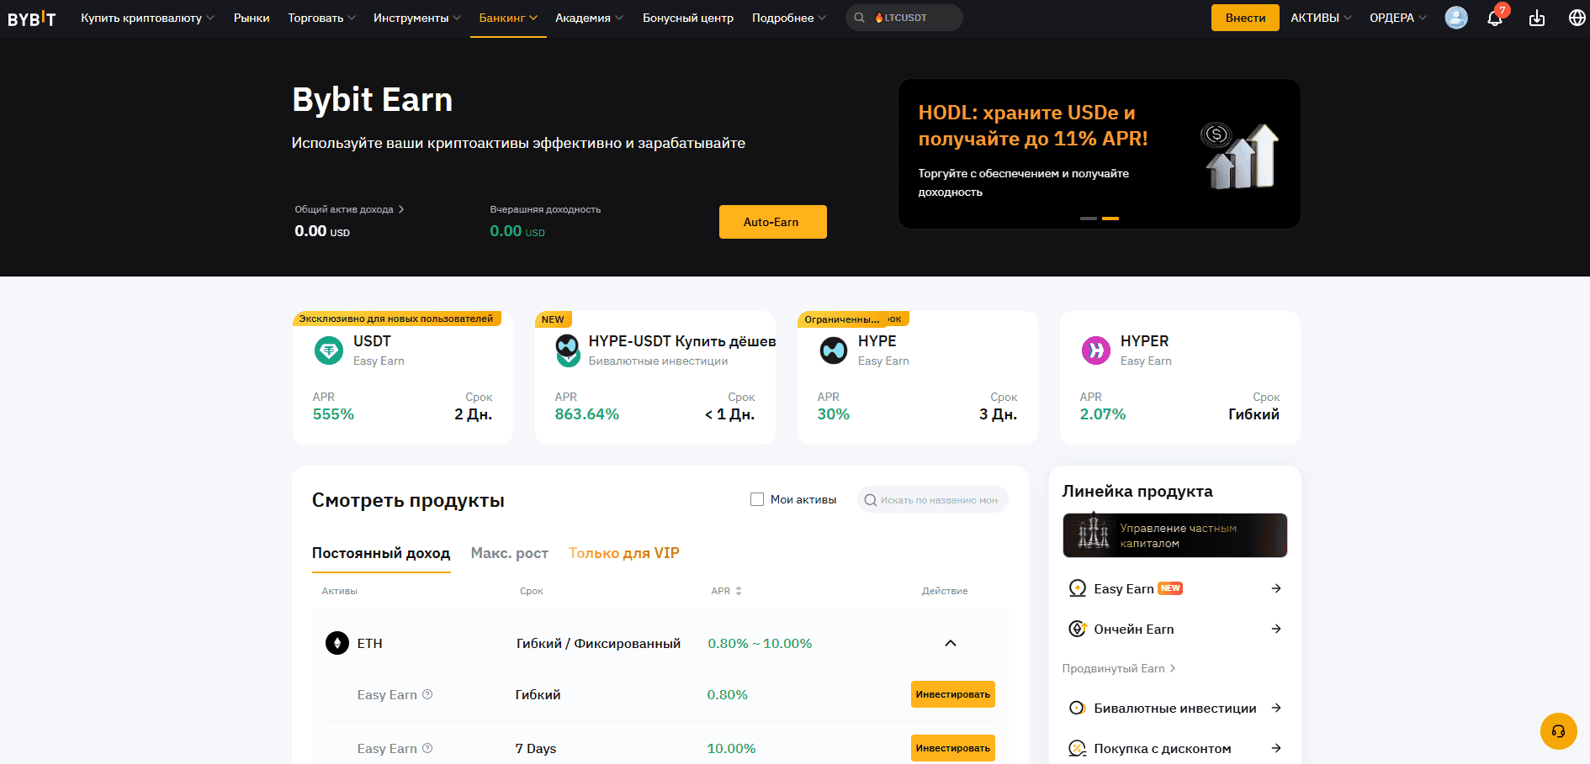The height and width of the screenshot is (764, 1590).
Task: Open the АКТИВЫ dropdown
Action: click(x=1321, y=18)
